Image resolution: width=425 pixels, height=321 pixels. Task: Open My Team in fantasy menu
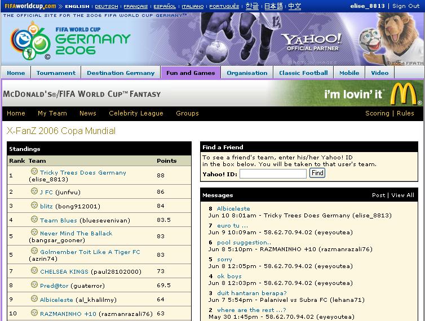52,113
